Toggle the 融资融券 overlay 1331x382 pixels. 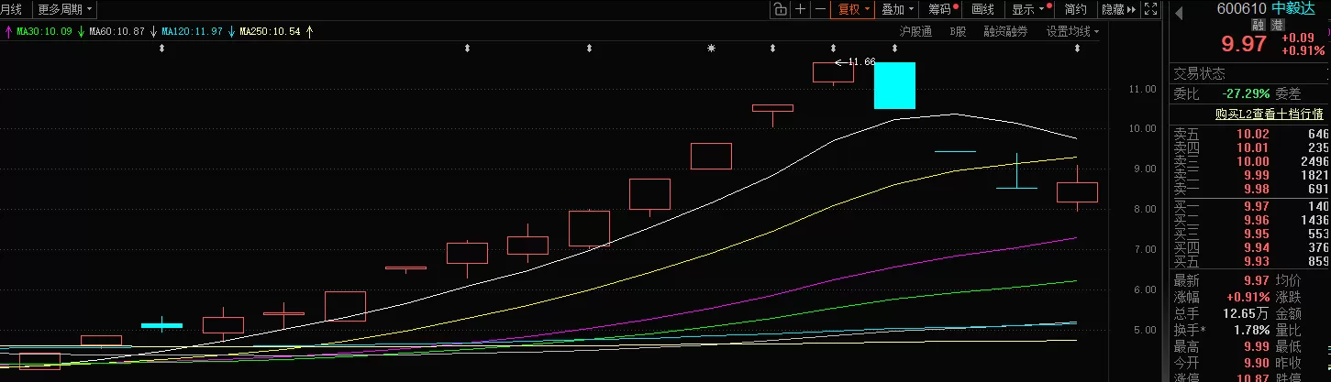pyautogui.click(x=1005, y=31)
